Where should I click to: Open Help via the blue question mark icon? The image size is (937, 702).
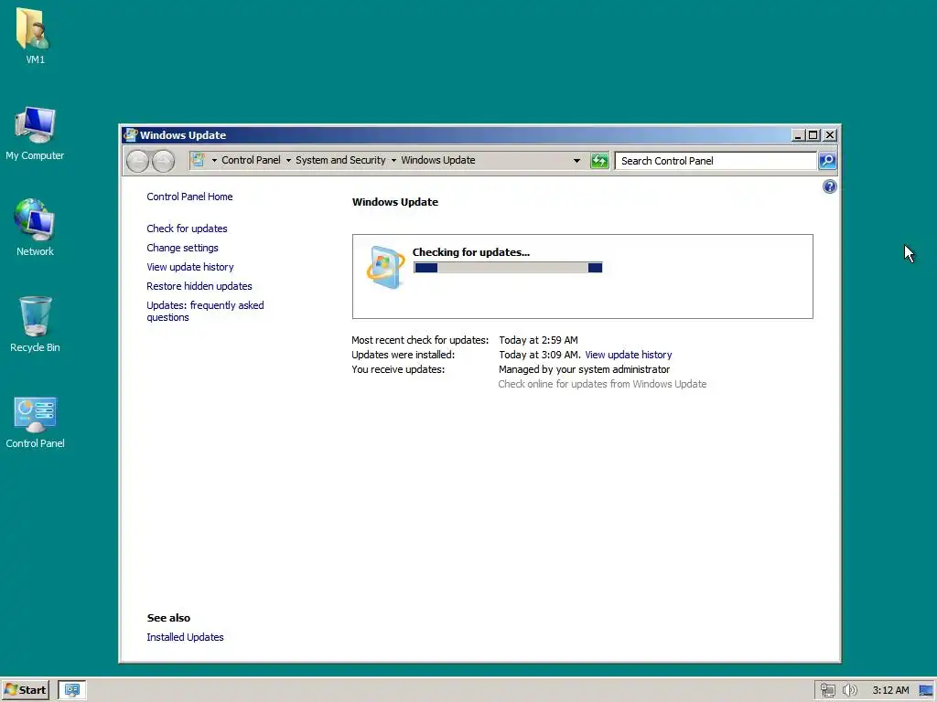829,186
